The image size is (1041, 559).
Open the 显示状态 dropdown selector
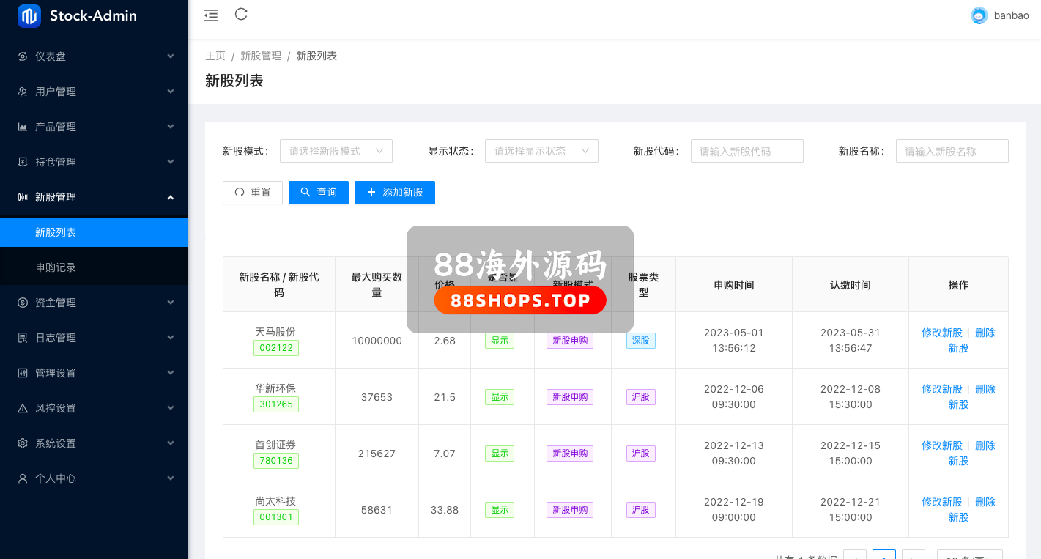[x=541, y=151]
